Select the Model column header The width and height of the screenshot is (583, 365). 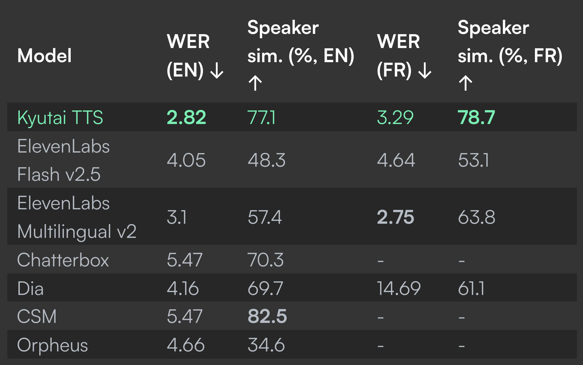pos(44,55)
